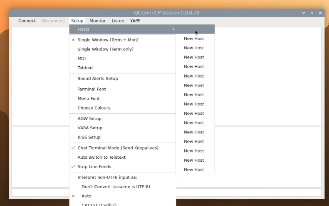The width and height of the screenshot is (329, 206).
Task: Choose Single Window (Term only) mode
Action: tap(105, 49)
